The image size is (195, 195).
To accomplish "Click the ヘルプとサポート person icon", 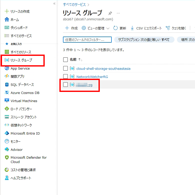I will tap(7, 178).
